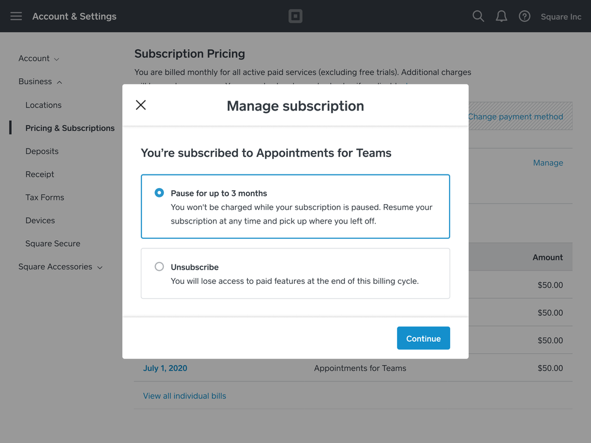Select the Unsubscribe radio option
Screen dimensions: 591x443
[x=159, y=267]
